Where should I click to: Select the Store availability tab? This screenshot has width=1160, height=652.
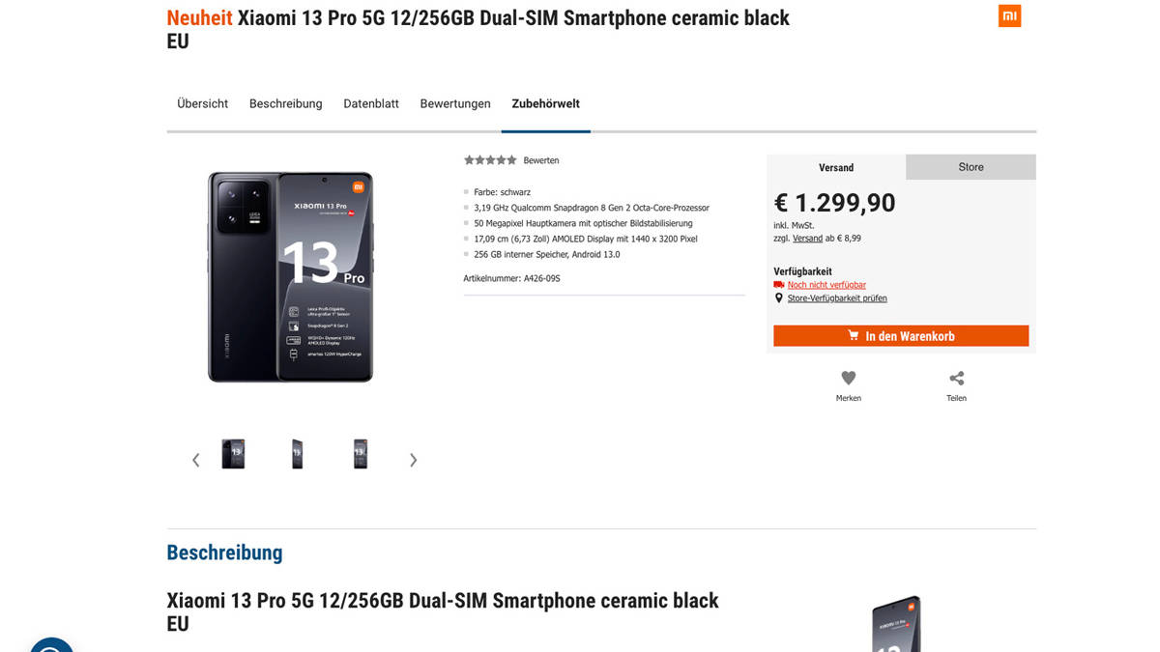click(971, 167)
